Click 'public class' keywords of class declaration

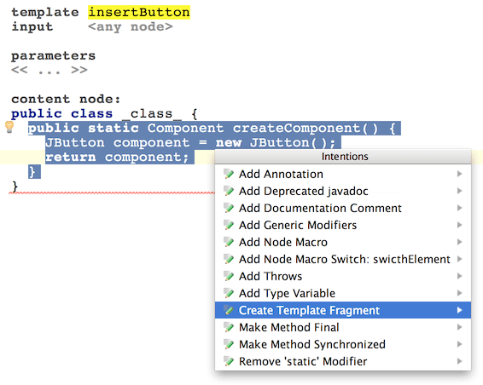[x=62, y=114]
